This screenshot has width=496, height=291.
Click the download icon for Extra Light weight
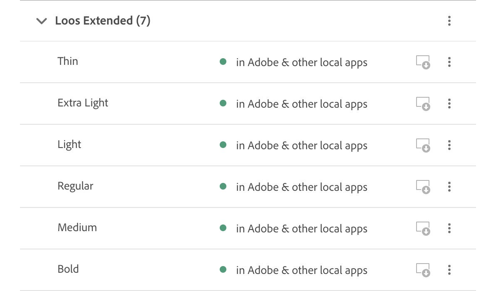tap(422, 104)
